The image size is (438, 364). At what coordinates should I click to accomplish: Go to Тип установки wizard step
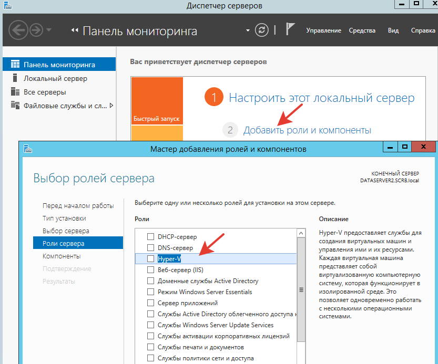click(x=64, y=219)
